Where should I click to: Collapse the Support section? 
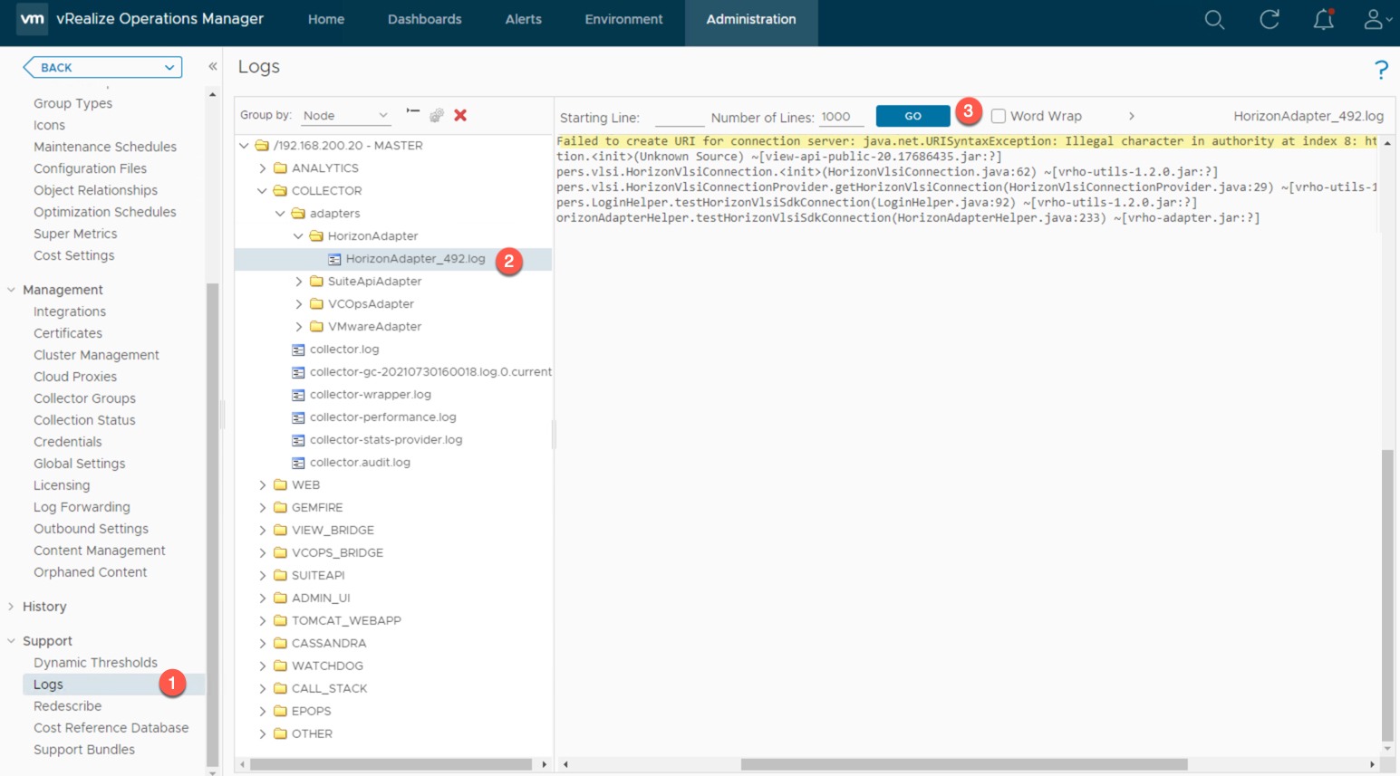(x=11, y=641)
